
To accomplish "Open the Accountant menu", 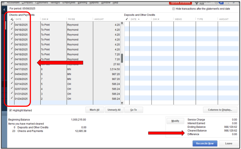I will coord(13,3).
